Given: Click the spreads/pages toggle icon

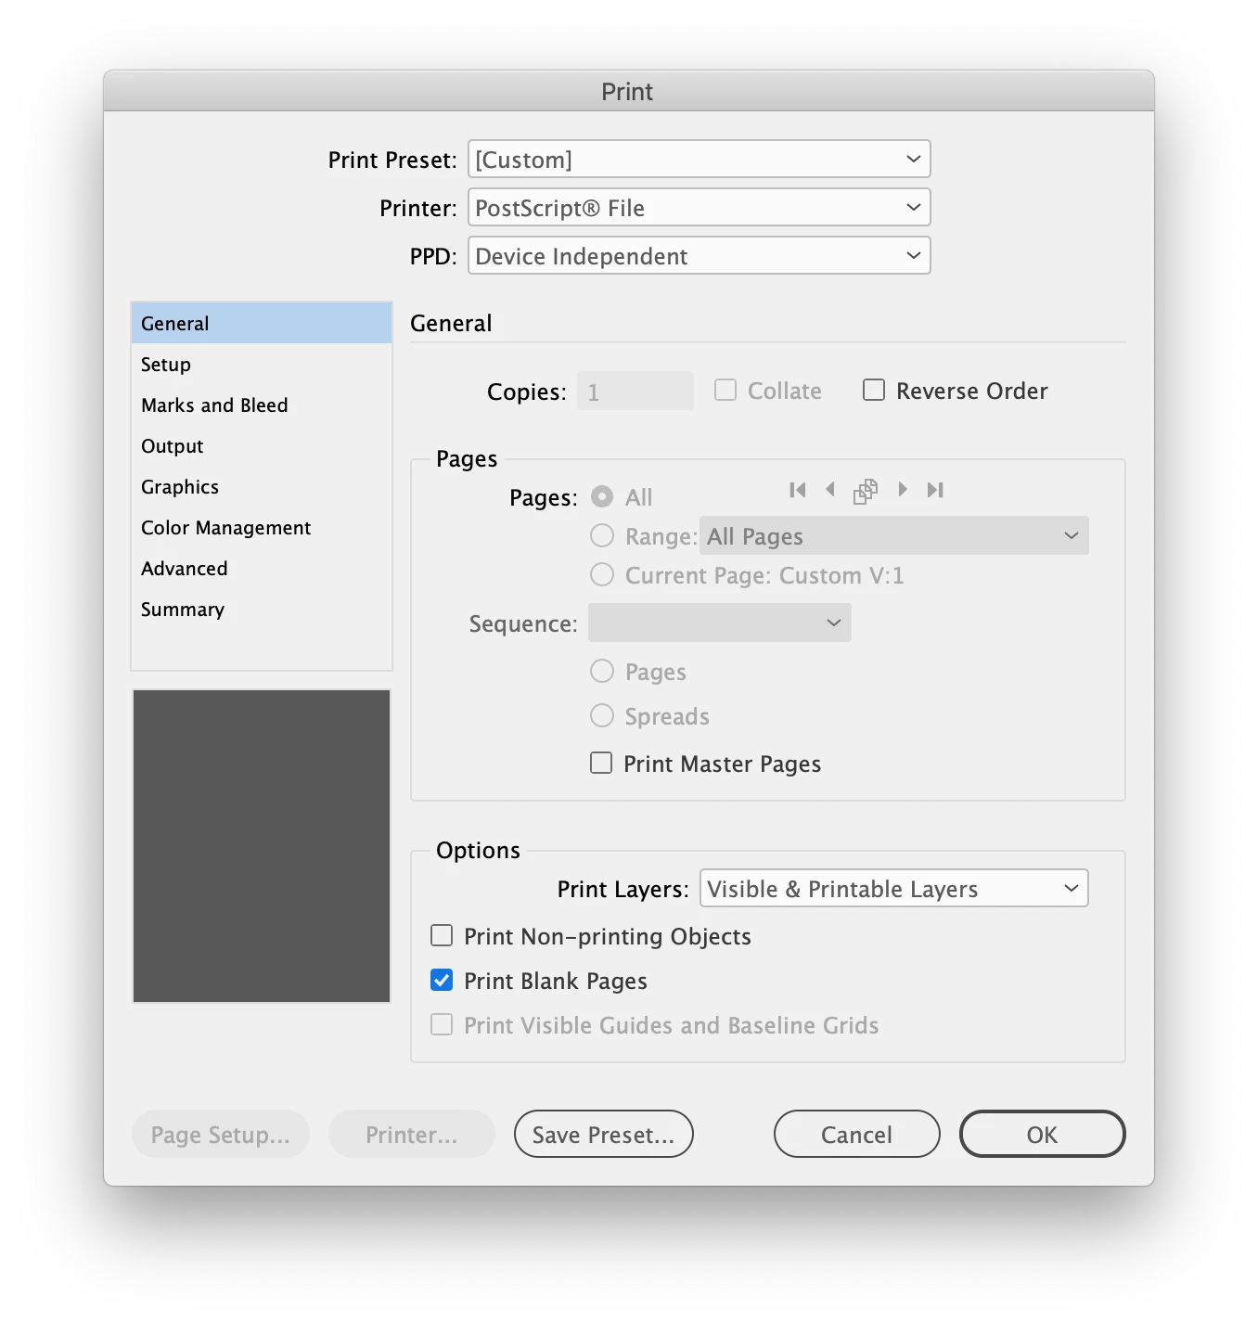Looking at the screenshot, I should (x=866, y=491).
